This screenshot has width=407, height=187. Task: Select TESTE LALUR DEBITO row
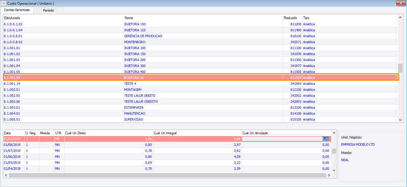(200, 96)
